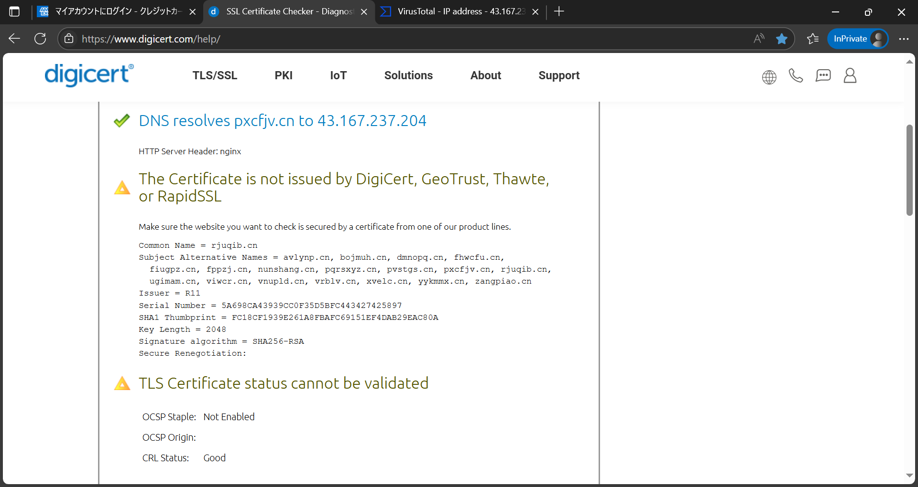Click the InPrivate profile button
Screen dimensions: 918x487
click(858, 39)
